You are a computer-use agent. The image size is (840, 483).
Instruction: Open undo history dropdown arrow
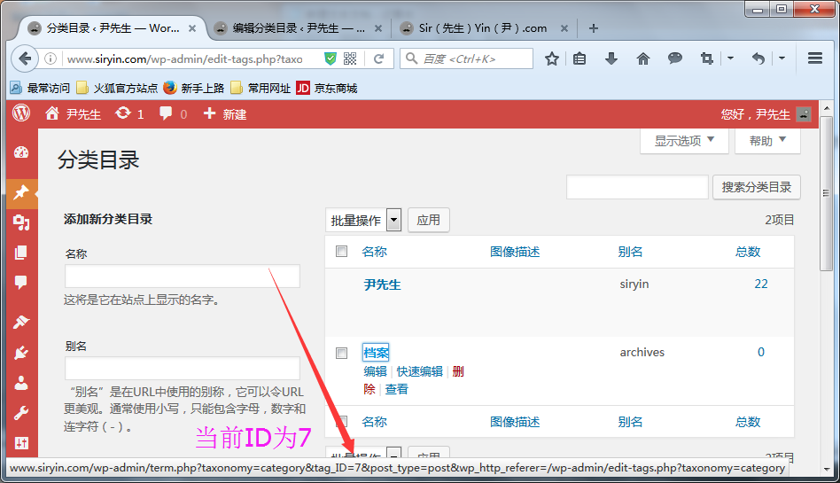pos(782,58)
